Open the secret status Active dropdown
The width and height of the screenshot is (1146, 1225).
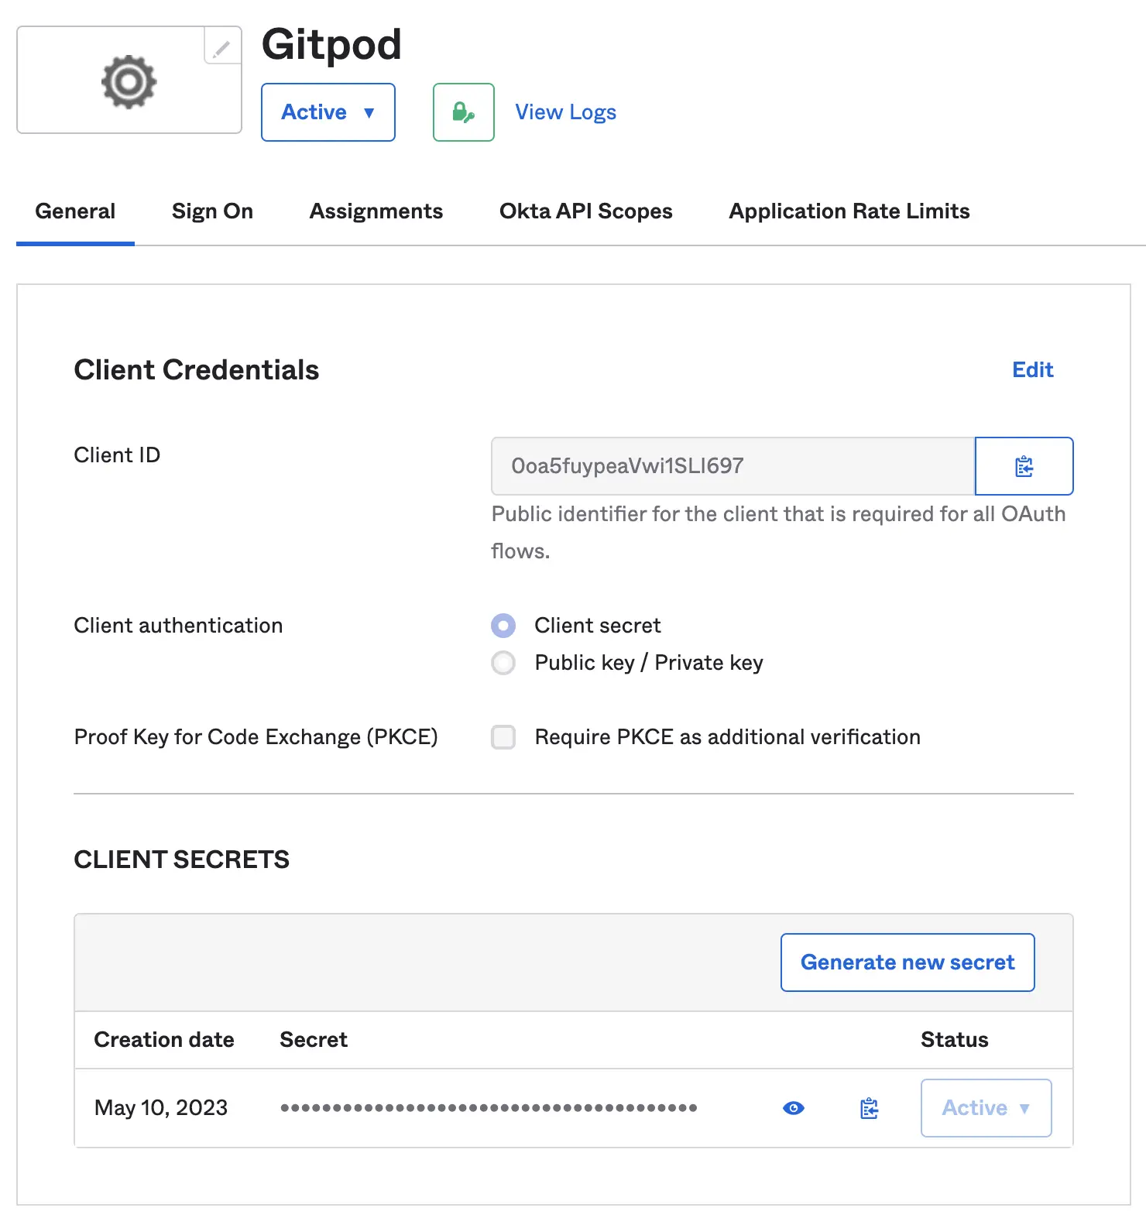[x=986, y=1108]
